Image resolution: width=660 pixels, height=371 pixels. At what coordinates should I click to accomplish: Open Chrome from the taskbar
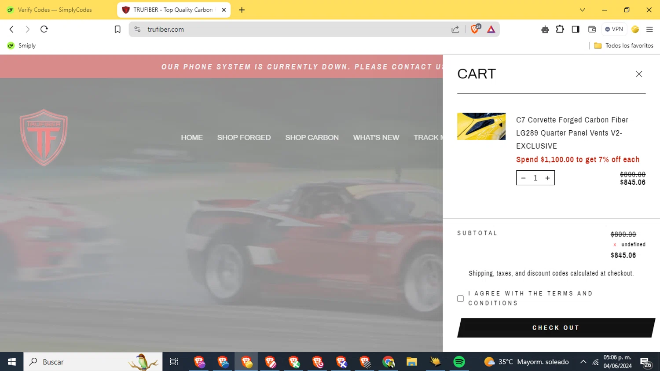click(388, 362)
